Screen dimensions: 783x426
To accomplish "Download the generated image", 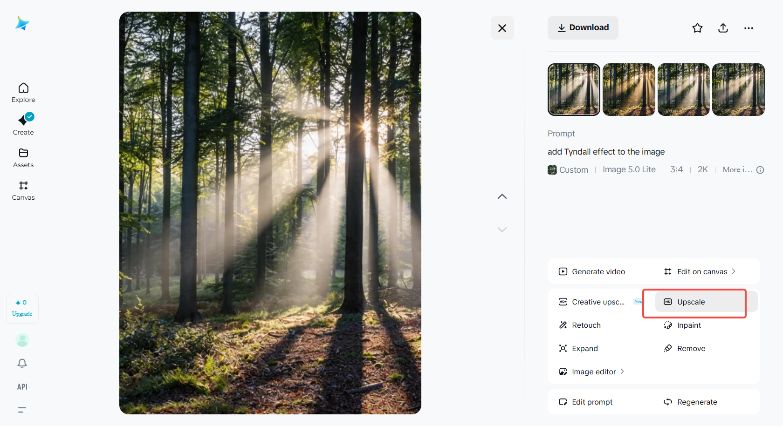I will tap(583, 28).
